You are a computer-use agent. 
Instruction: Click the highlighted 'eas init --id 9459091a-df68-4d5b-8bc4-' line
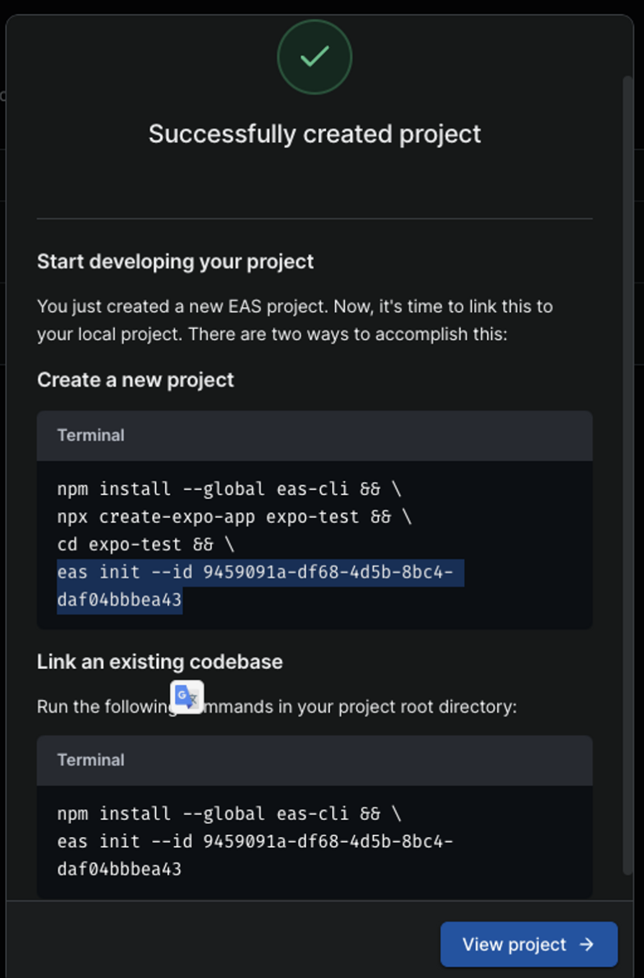pos(260,572)
